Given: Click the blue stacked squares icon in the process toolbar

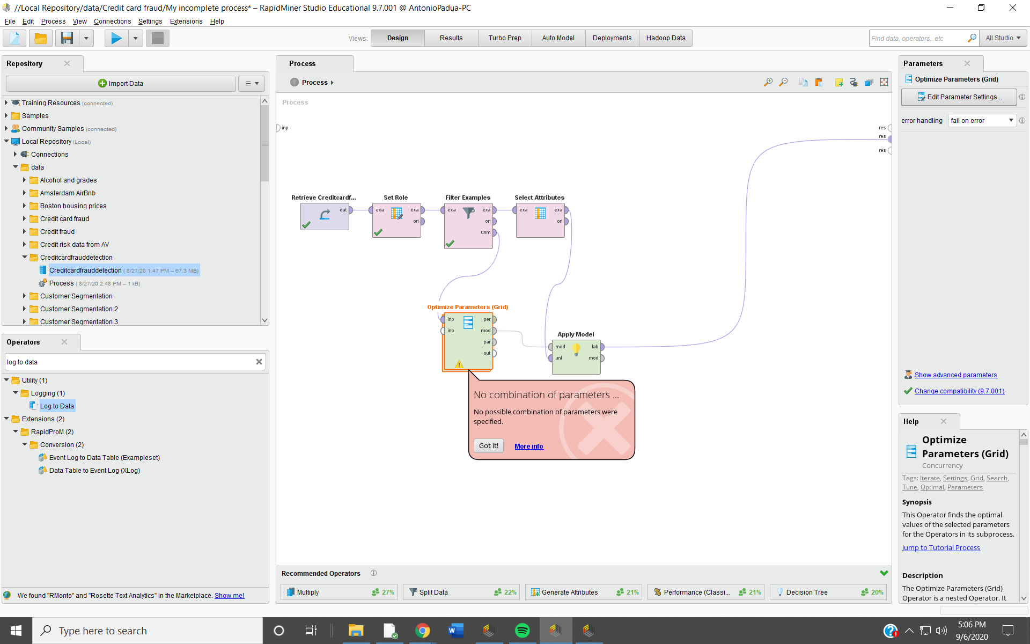Looking at the screenshot, I should click(x=869, y=82).
